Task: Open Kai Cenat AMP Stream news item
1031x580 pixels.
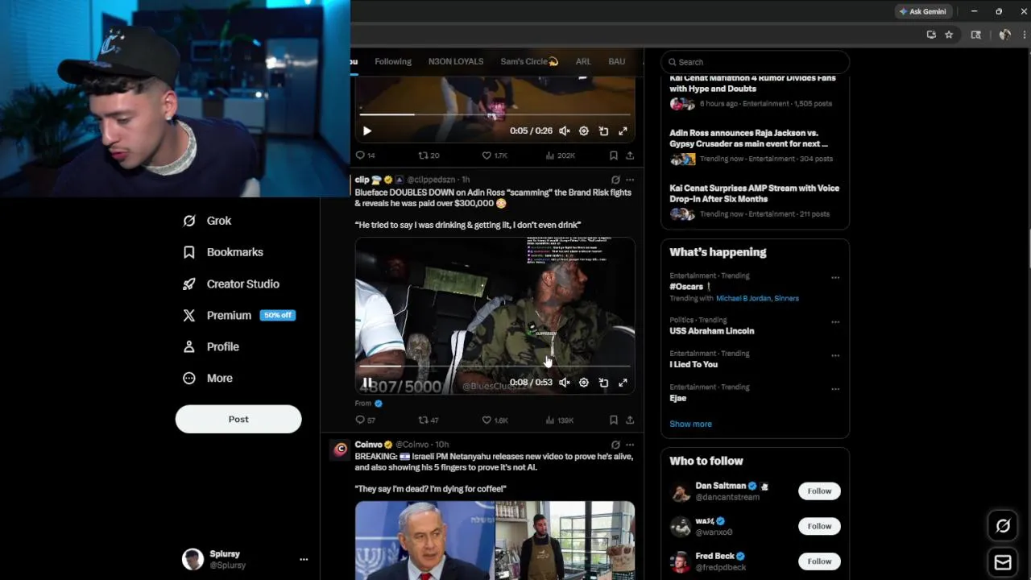Action: pyautogui.click(x=755, y=201)
